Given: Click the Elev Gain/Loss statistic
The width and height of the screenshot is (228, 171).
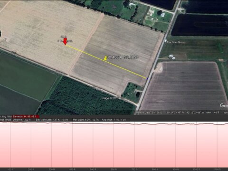Looking at the screenshot, I should (52, 120).
